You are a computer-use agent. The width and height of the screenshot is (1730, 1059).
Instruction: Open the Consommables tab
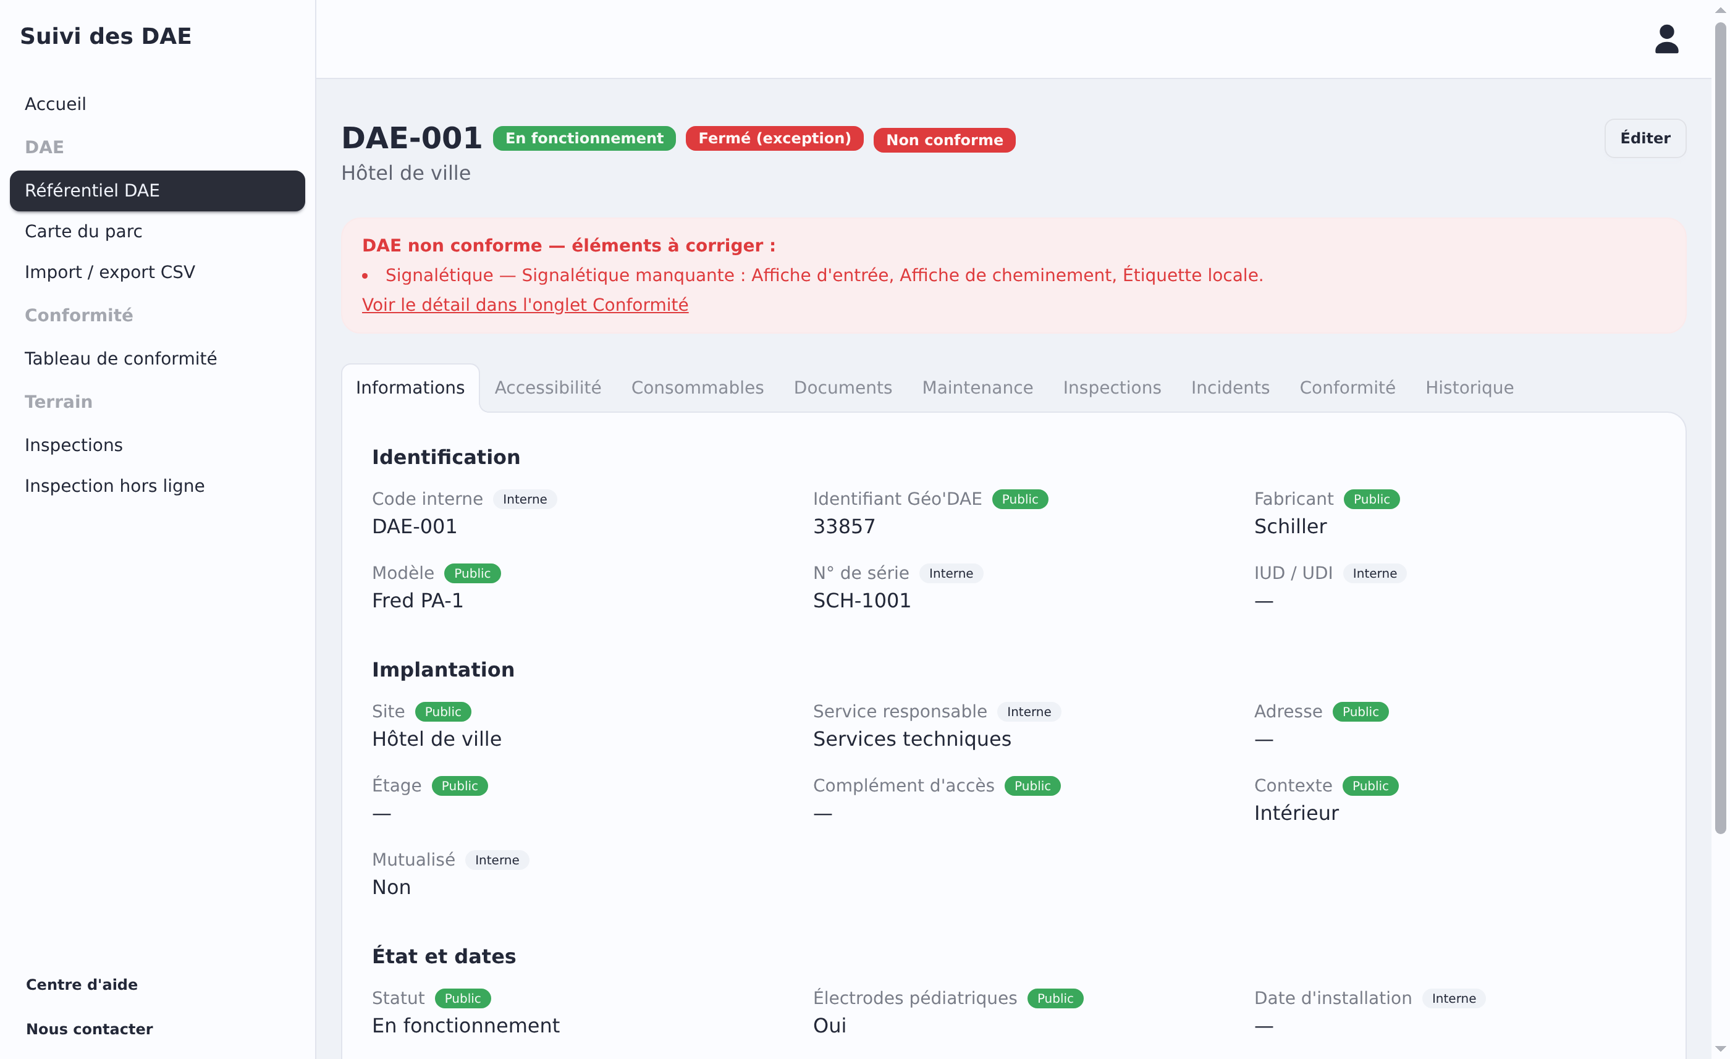697,387
